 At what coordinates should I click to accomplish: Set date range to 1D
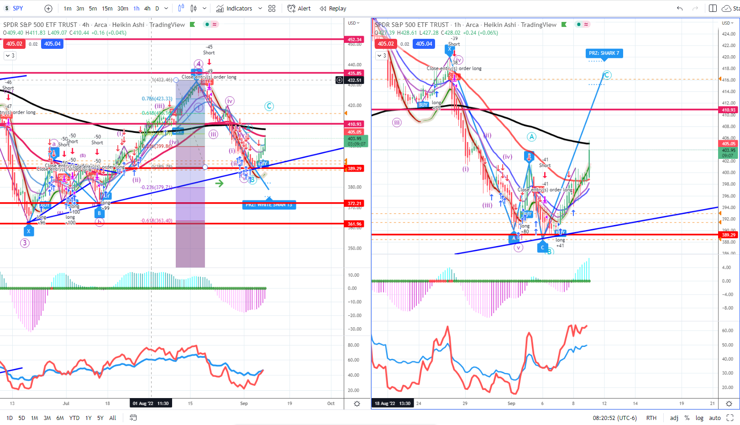(10, 418)
